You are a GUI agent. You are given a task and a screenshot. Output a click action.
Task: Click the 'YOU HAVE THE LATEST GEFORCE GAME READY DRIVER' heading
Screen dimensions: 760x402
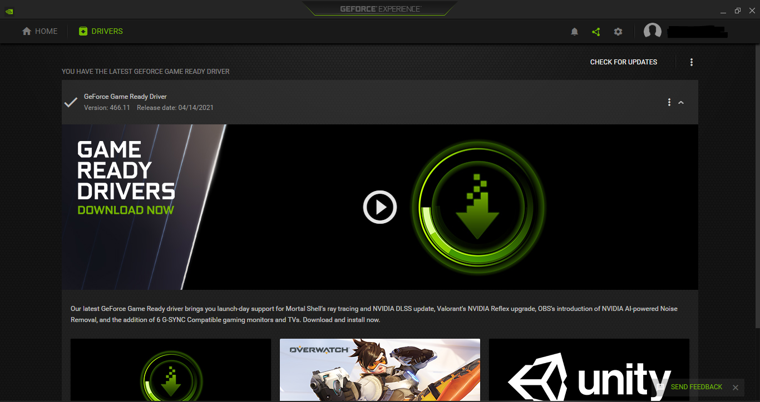coord(146,72)
